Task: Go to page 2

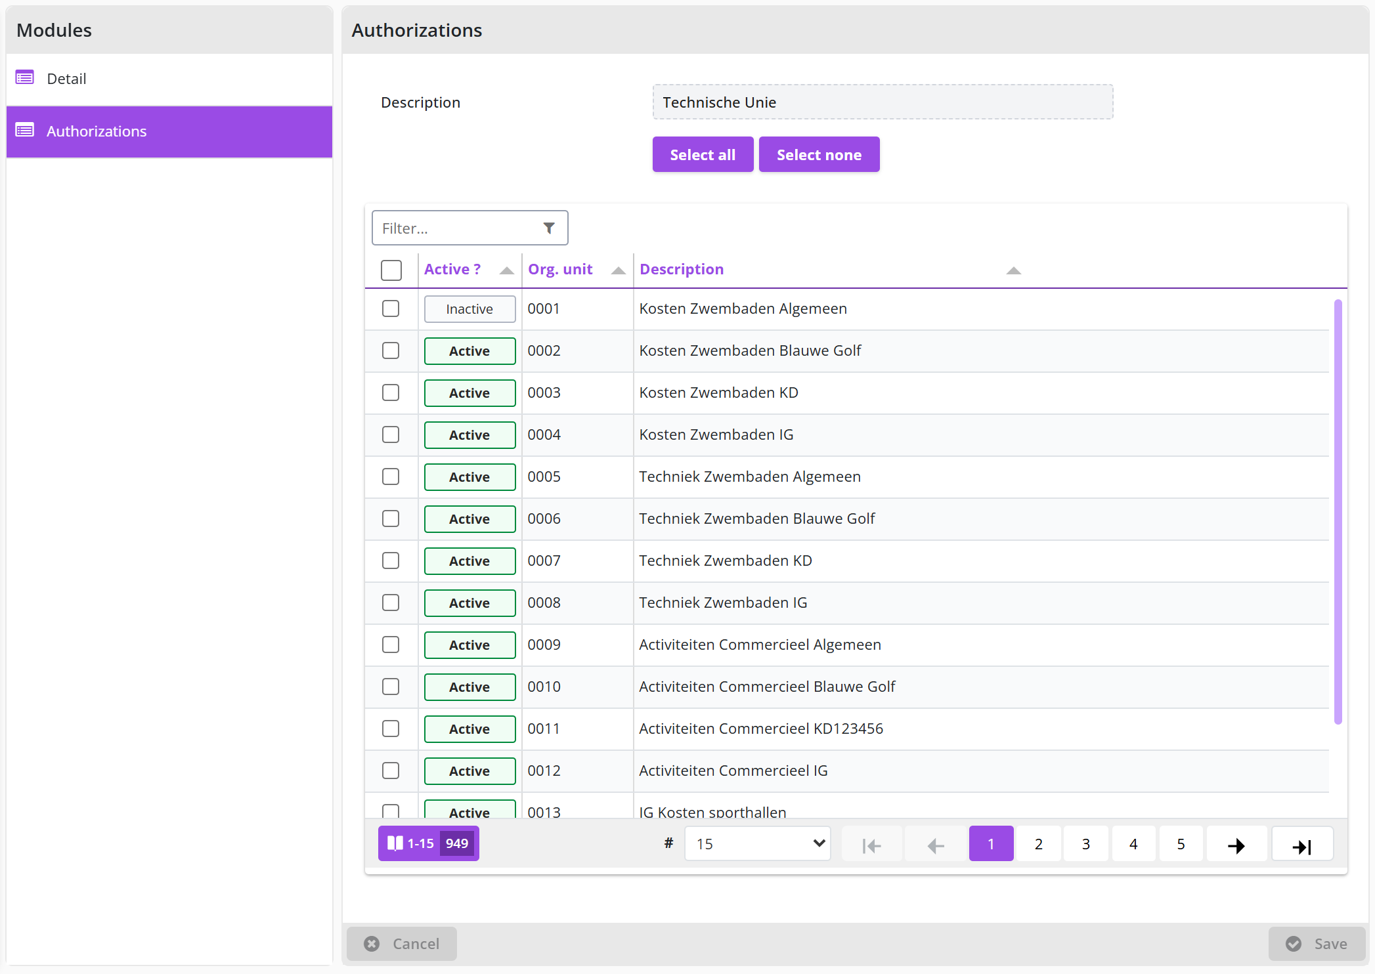Action: point(1039,844)
